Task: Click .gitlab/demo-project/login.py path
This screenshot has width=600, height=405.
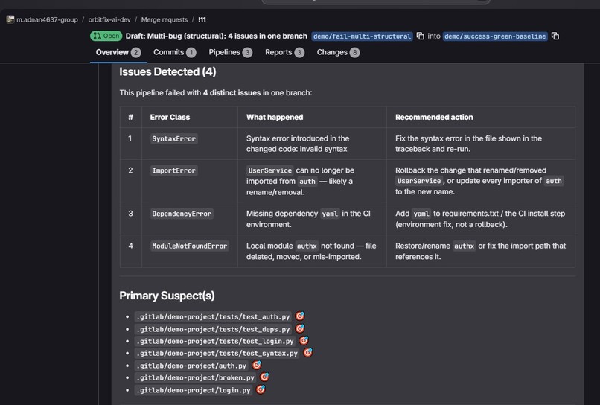Action: coord(194,390)
